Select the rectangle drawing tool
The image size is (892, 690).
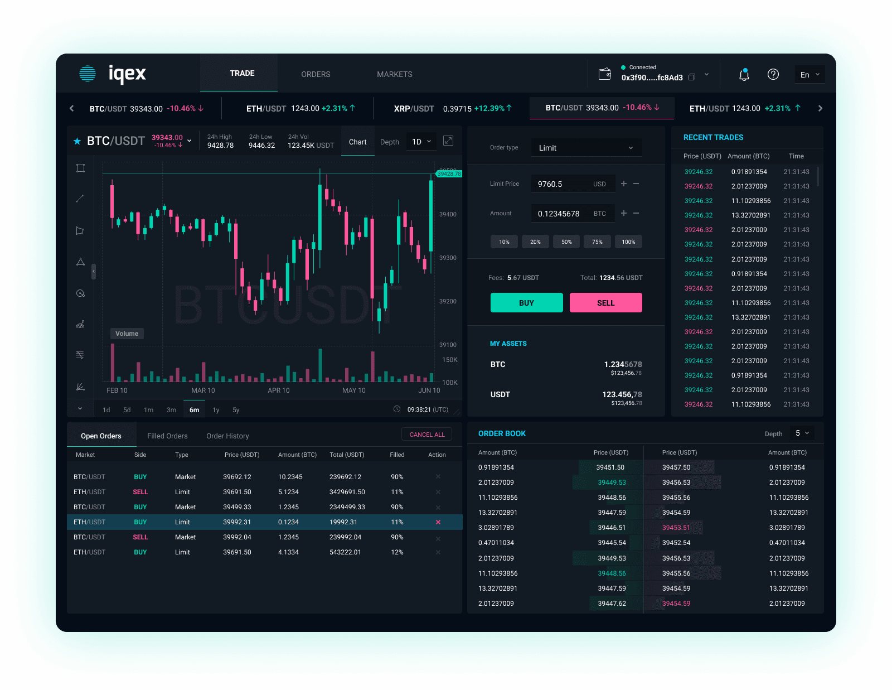coord(80,168)
